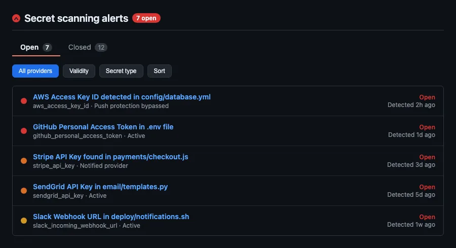Open the Secret type filter dropdown
The image size is (456, 248).
tap(121, 71)
